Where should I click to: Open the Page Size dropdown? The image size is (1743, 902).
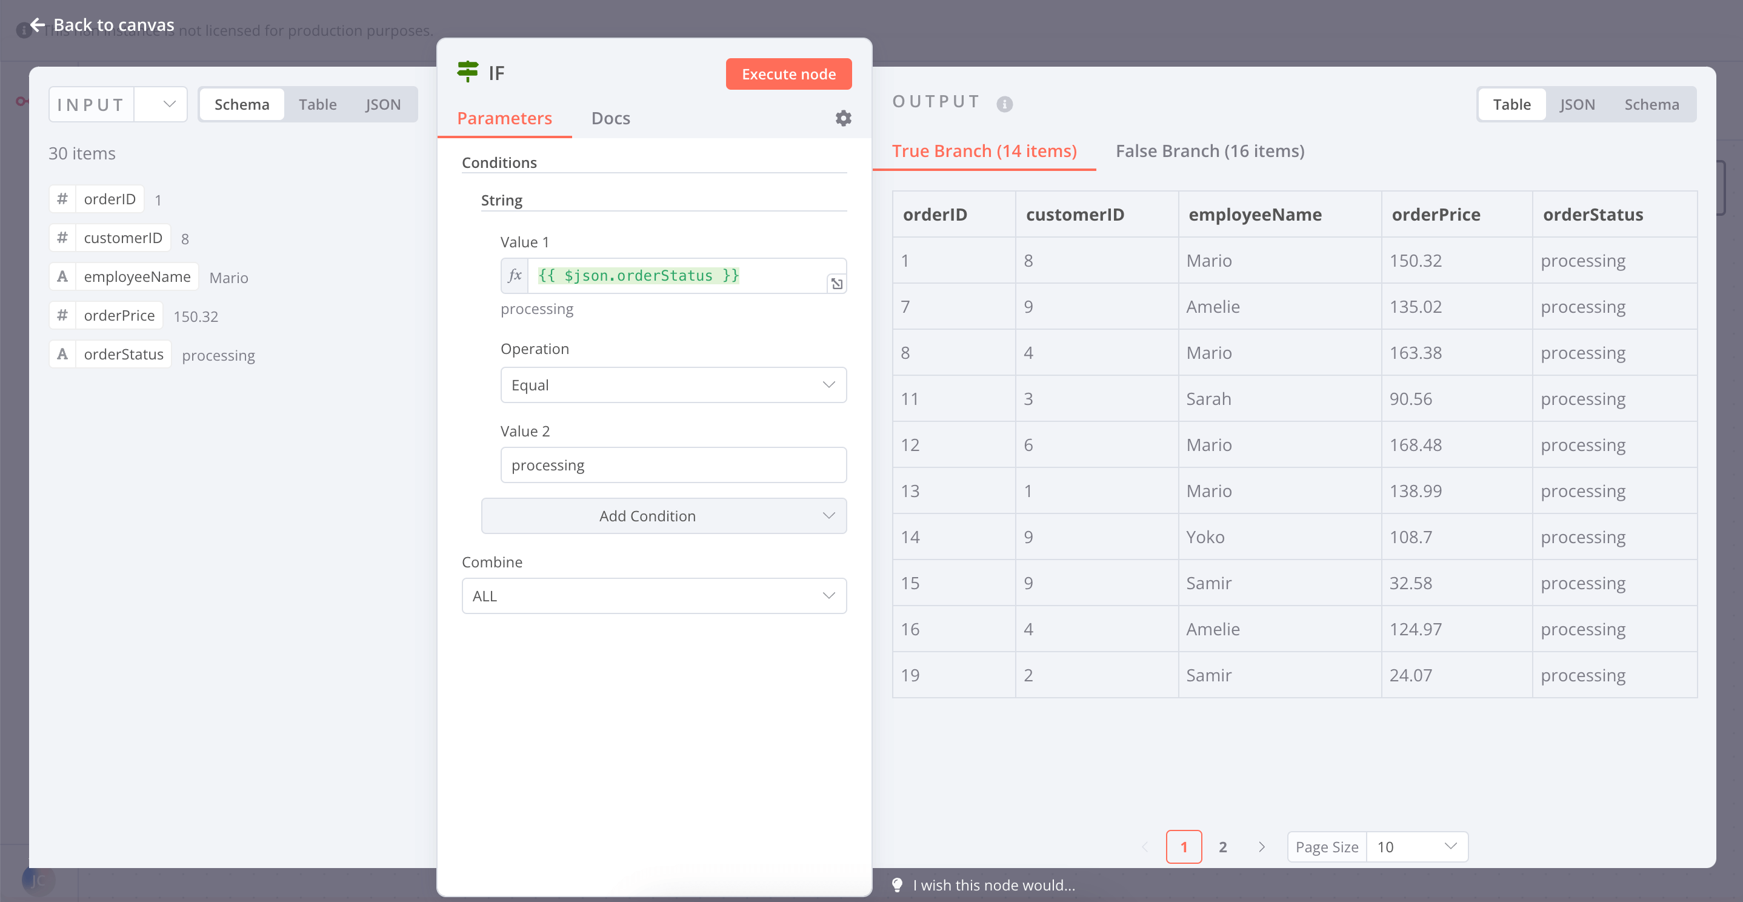click(x=1416, y=846)
